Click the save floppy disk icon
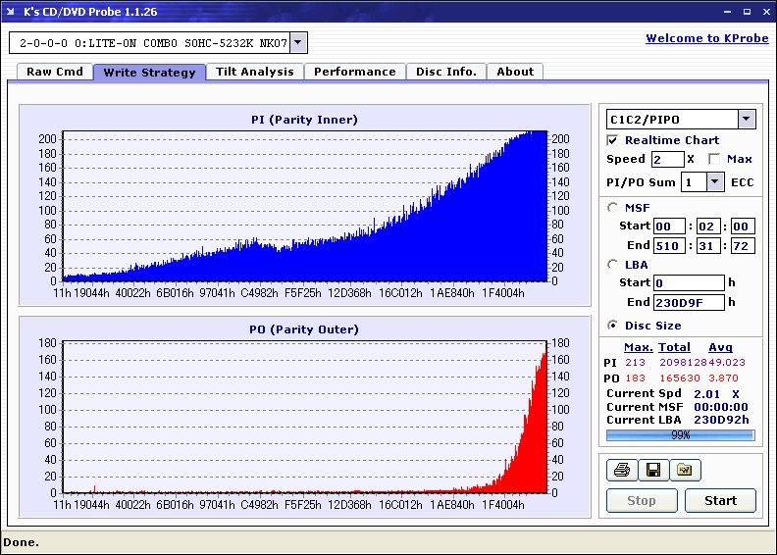 [x=653, y=470]
